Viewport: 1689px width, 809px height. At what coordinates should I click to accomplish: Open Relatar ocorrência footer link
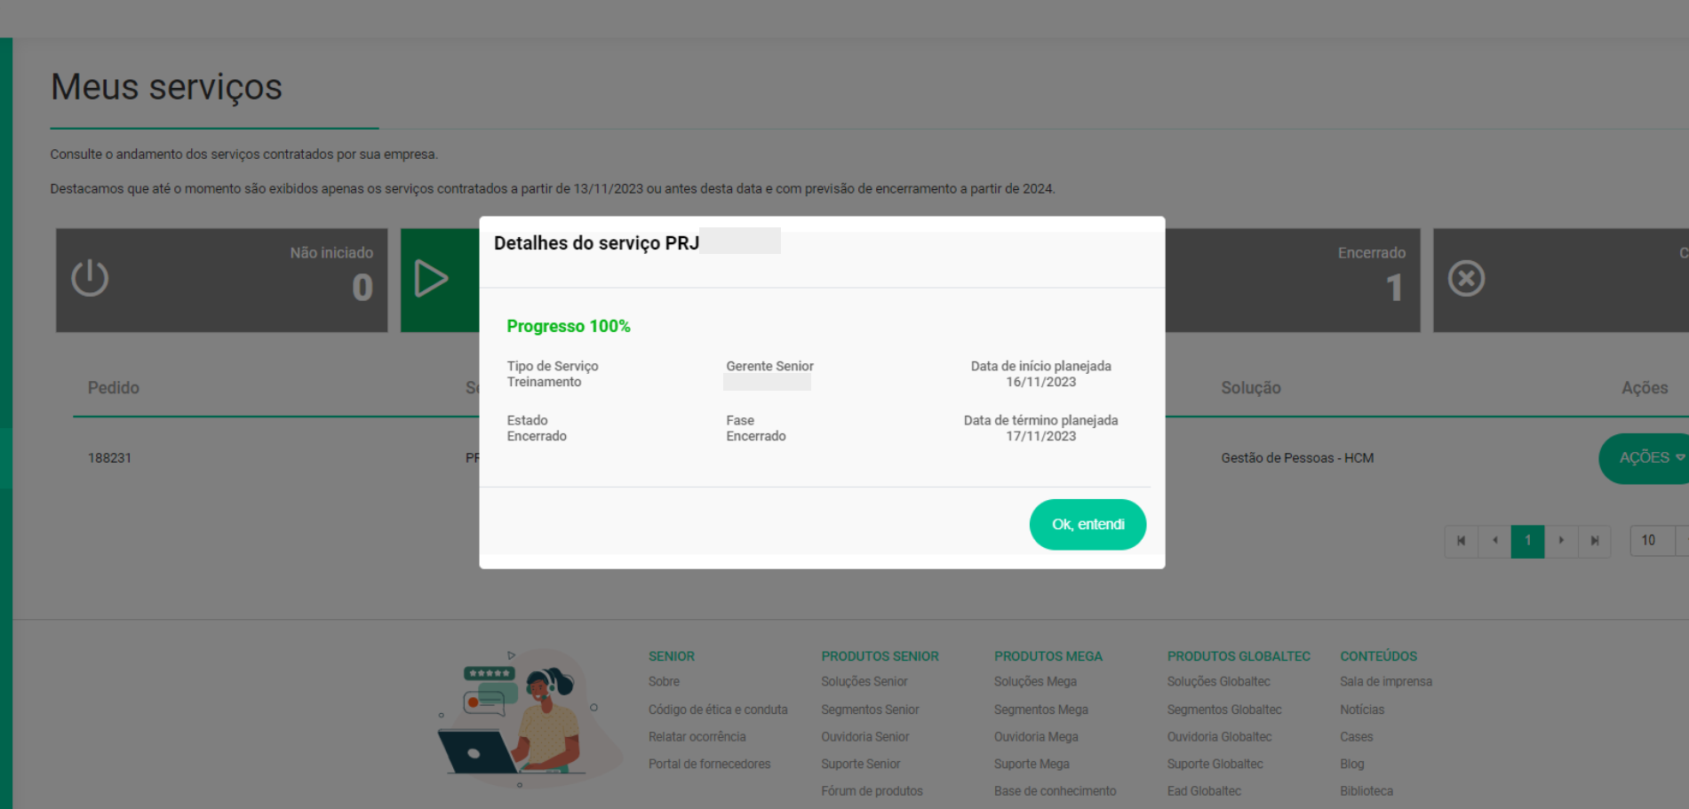coord(697,737)
